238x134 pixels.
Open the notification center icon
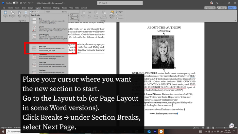pos(234,132)
